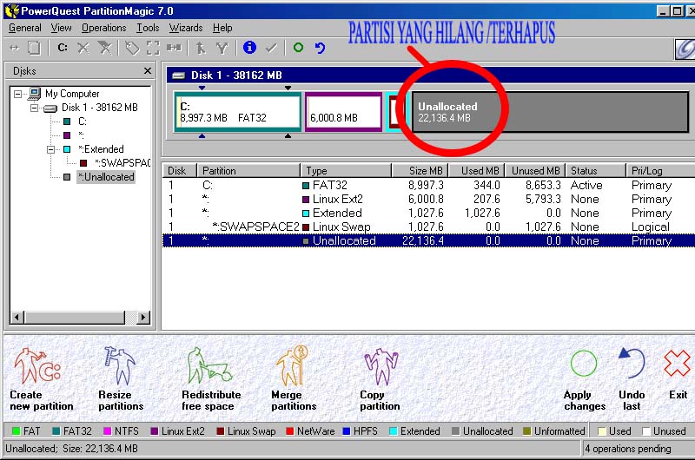This screenshot has height=460, width=695.
Task: Sort by the Used MB column header
Action: tap(477, 171)
